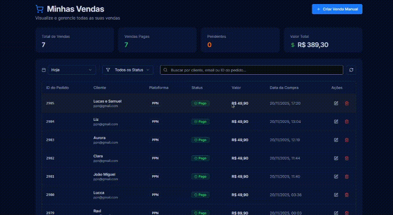Delete João Miguel's order 2981
The height and width of the screenshot is (215, 393).
pyautogui.click(x=347, y=176)
